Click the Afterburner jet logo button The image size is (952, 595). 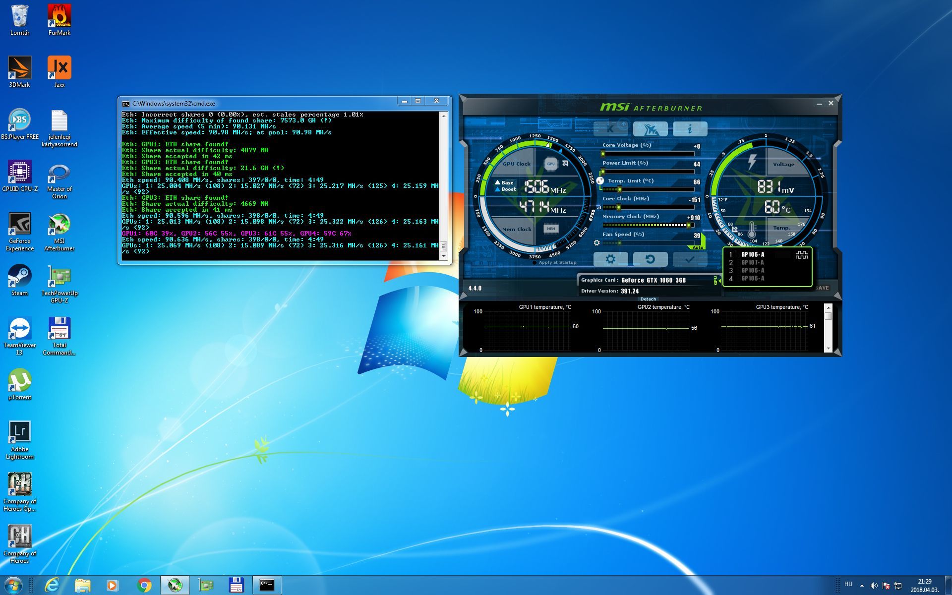(x=650, y=129)
